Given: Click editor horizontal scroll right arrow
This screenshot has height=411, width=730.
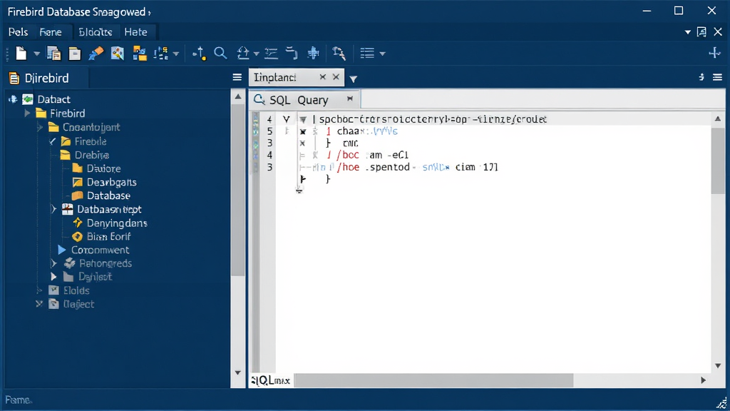Looking at the screenshot, I should 703,380.
